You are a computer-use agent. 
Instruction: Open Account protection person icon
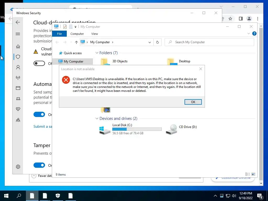coord(18,67)
